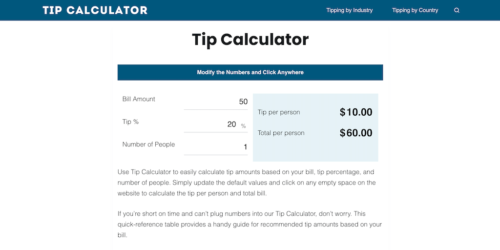Click the percent sign beside tip value
Image resolution: width=500 pixels, height=250 pixels.
243,125
